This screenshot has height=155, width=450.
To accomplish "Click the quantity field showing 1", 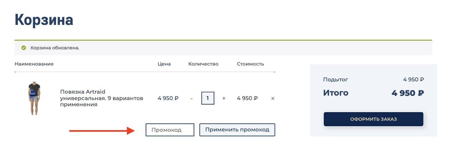I will (x=208, y=98).
